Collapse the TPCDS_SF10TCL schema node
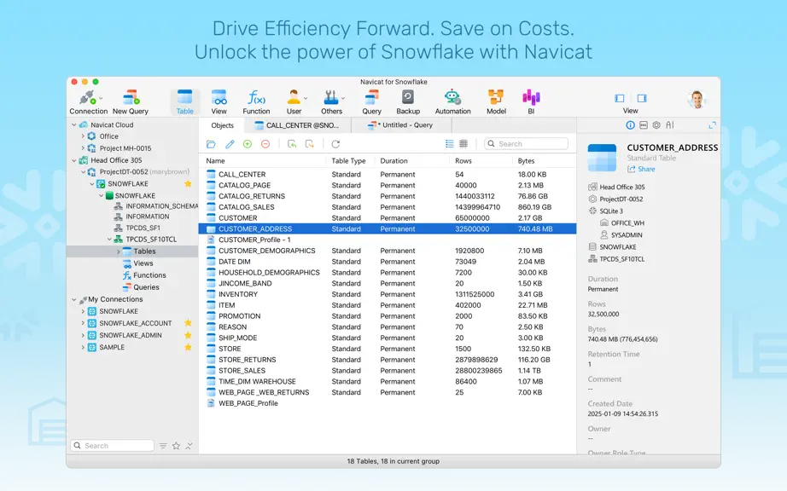Viewport: 787px width, 491px height. 109,240
